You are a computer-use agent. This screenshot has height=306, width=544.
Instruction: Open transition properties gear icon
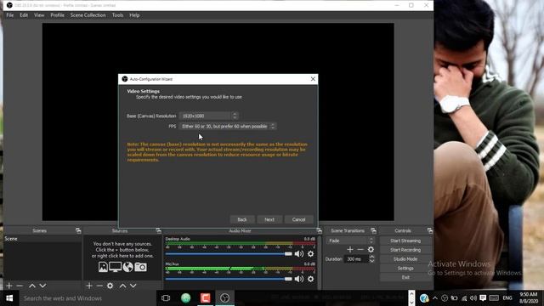[x=371, y=249]
